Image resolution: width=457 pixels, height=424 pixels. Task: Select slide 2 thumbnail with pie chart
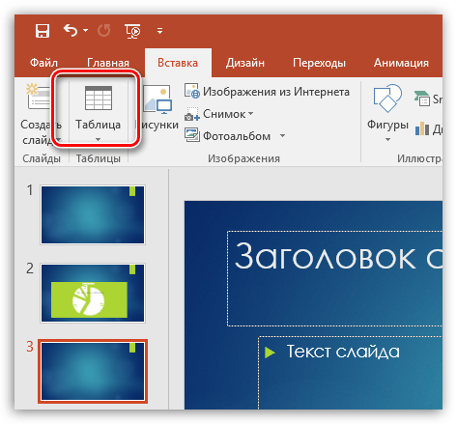(93, 293)
